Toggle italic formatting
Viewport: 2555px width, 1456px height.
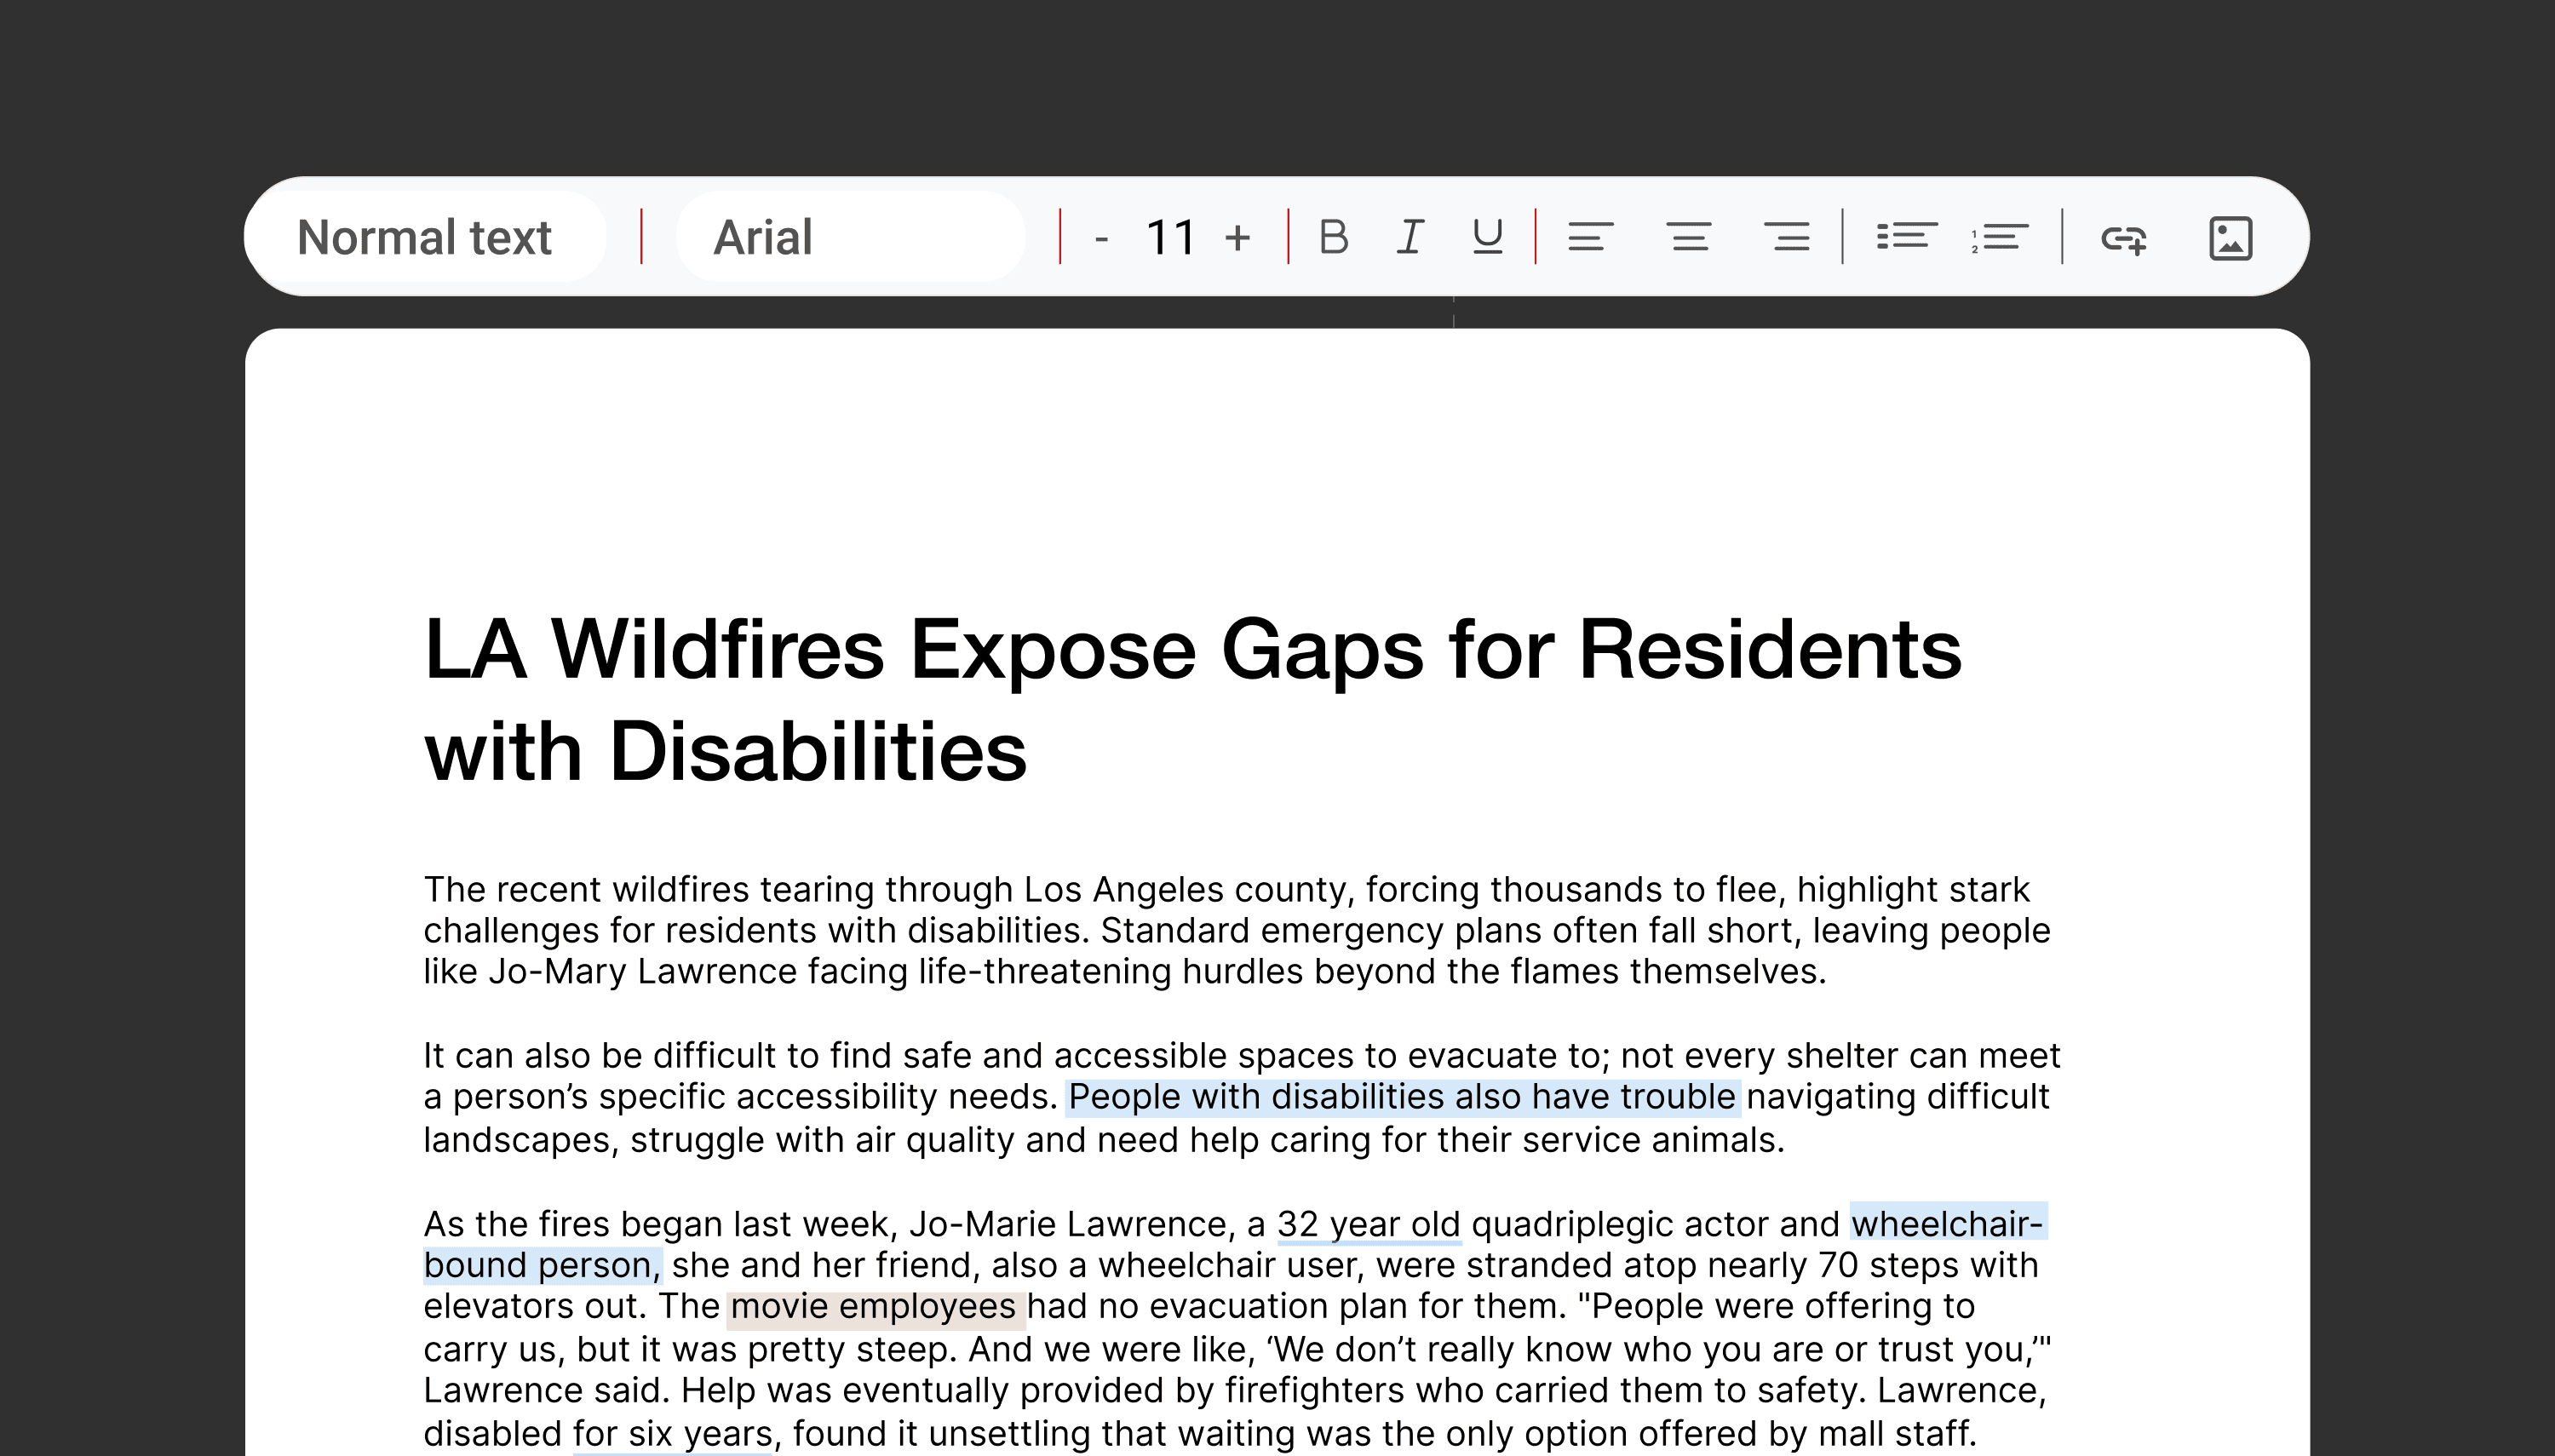tap(1410, 238)
